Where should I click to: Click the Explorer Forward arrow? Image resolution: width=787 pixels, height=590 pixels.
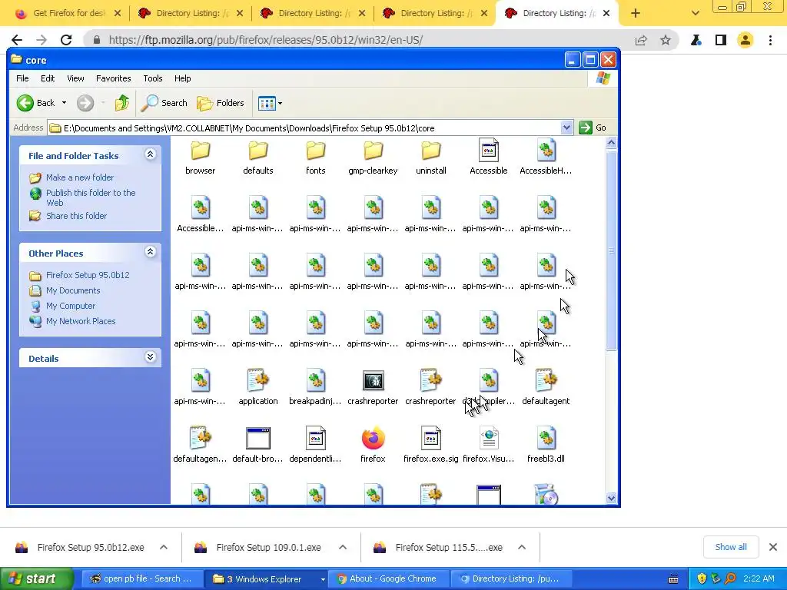[x=85, y=103]
